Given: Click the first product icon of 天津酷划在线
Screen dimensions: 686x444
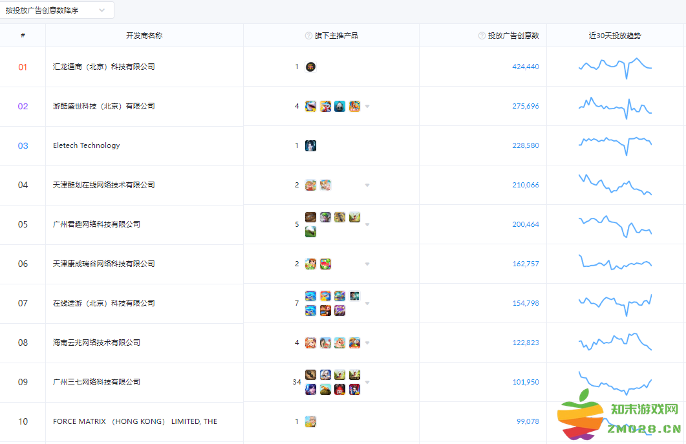Looking at the screenshot, I should click(310, 185).
